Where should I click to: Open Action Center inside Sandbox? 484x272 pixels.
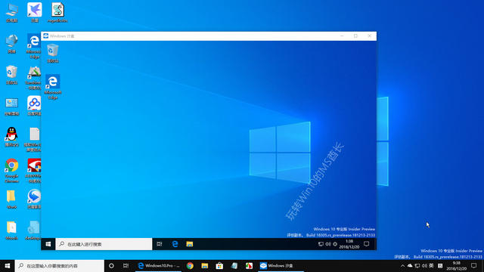click(366, 244)
